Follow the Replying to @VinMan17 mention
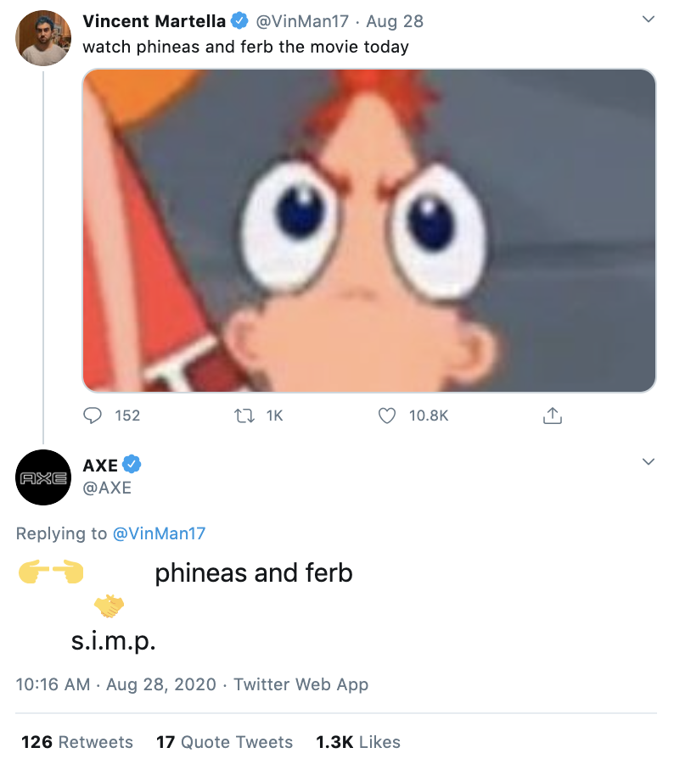 pyautogui.click(x=159, y=533)
